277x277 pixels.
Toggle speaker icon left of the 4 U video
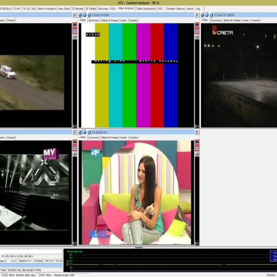point(75,154)
